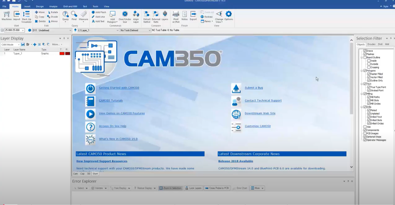Collapse the Polygons tree node

pos(362,71)
